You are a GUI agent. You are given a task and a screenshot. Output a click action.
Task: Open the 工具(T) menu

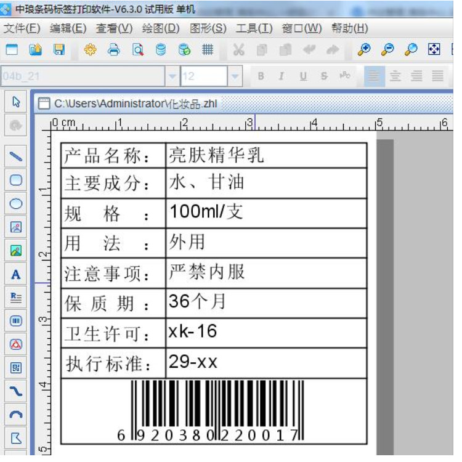click(254, 28)
